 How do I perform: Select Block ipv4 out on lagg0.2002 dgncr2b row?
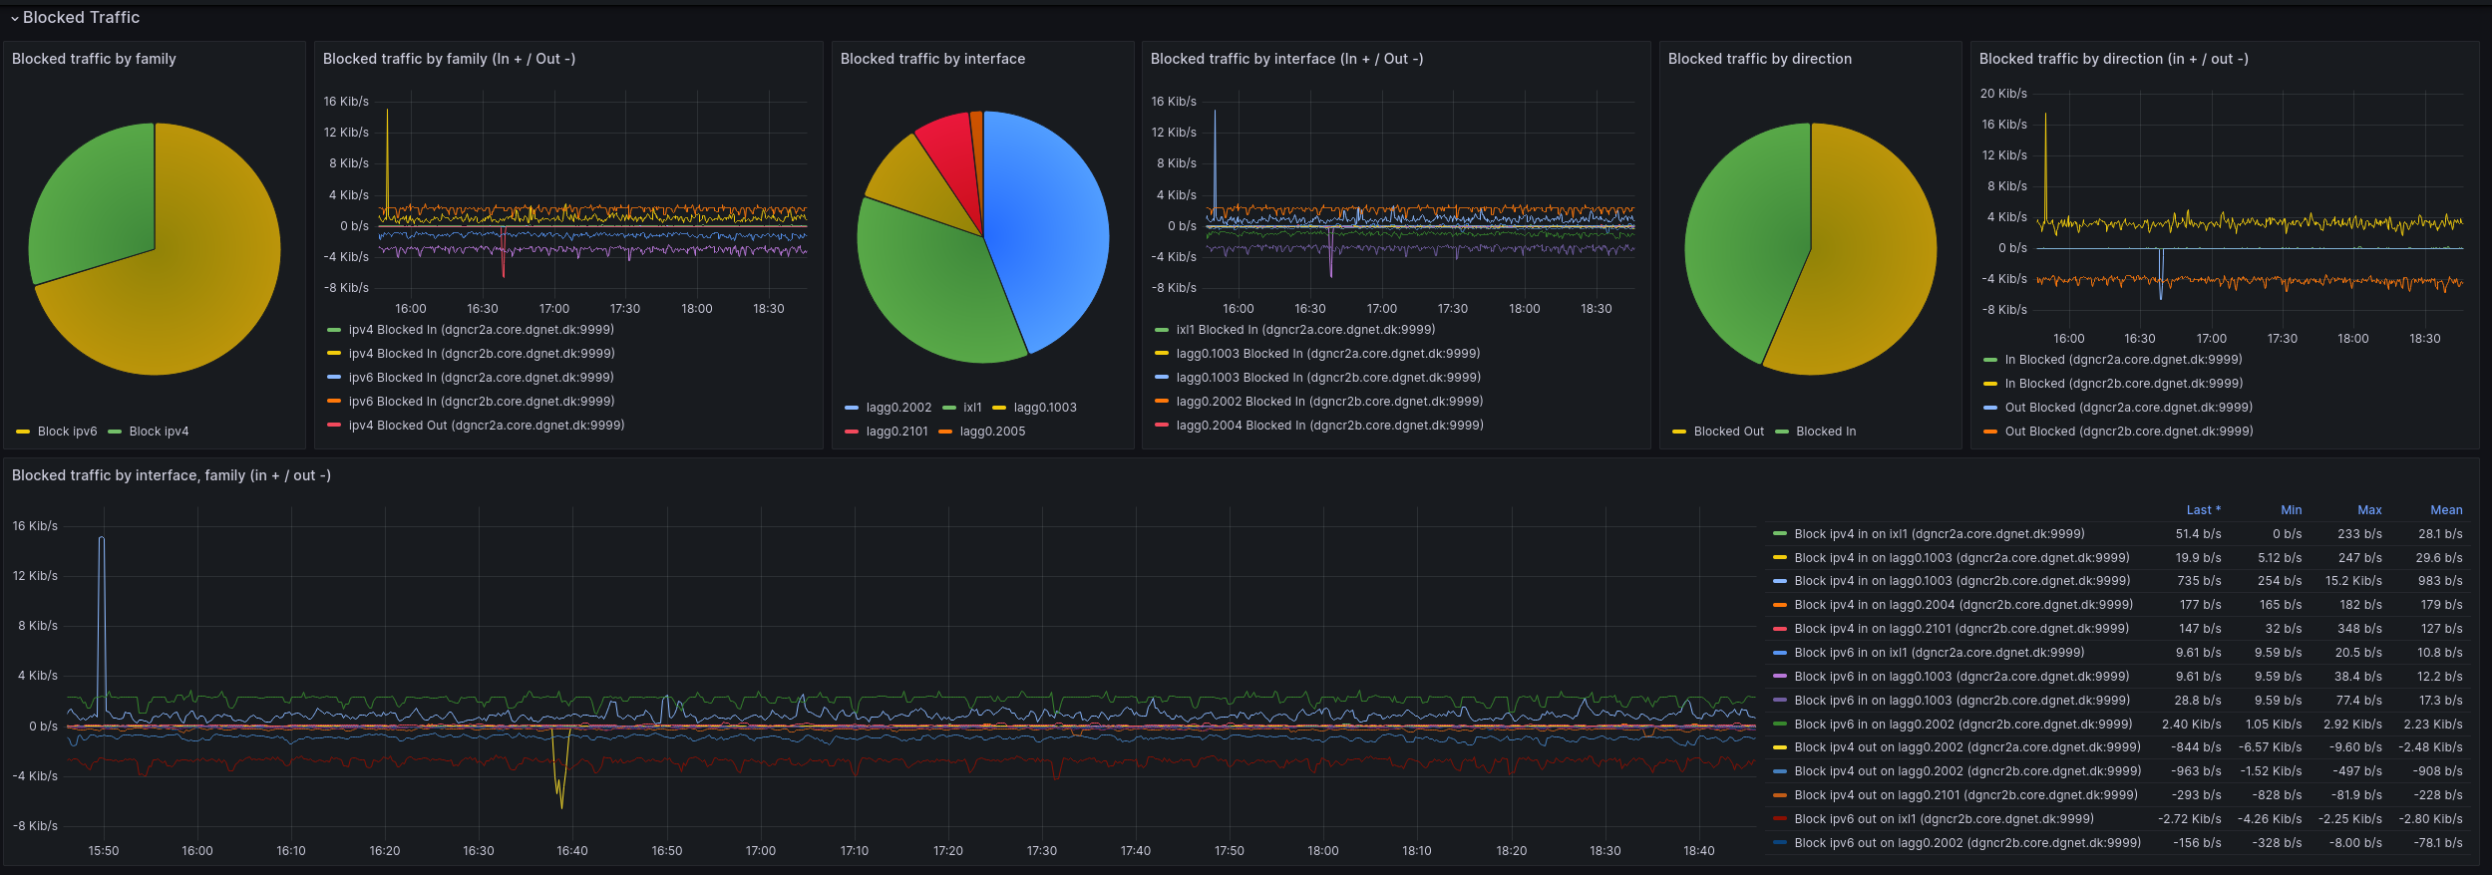(x=1966, y=771)
